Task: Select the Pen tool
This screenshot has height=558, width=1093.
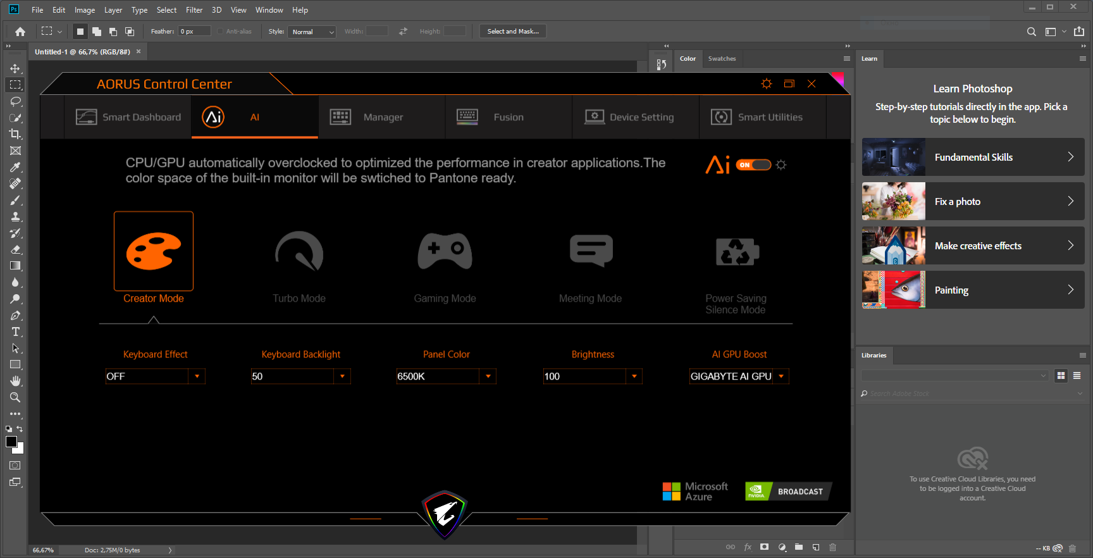Action: tap(15, 315)
